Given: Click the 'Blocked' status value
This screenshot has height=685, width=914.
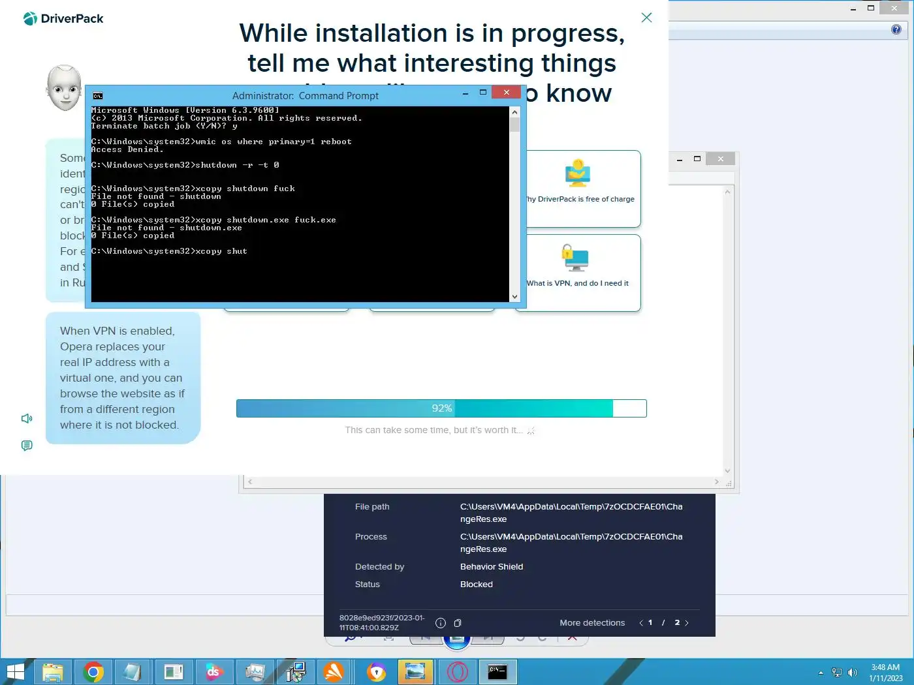Looking at the screenshot, I should 477,585.
